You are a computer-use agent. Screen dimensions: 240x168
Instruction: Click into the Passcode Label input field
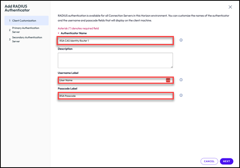115,96
